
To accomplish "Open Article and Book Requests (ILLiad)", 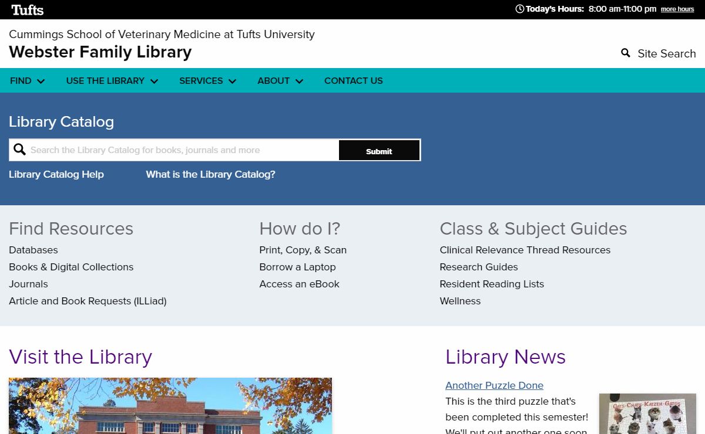I will tap(88, 301).
